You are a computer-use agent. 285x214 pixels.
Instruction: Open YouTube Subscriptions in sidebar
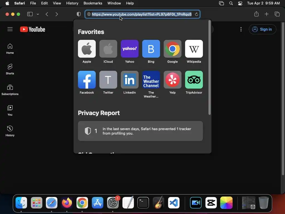pos(10,90)
